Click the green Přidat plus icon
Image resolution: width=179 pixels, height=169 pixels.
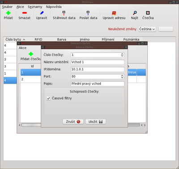coord(9,13)
